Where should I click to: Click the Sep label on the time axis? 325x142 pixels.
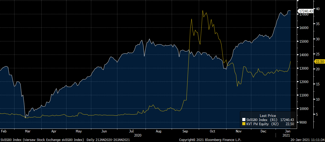click(185, 131)
